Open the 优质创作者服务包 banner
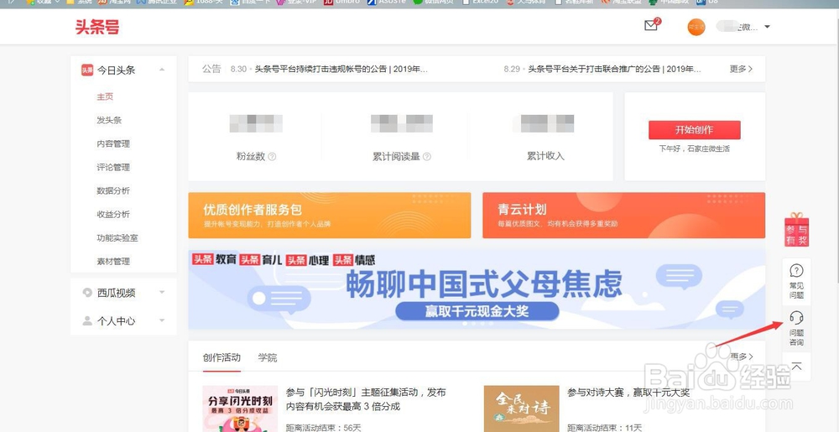 (330, 216)
